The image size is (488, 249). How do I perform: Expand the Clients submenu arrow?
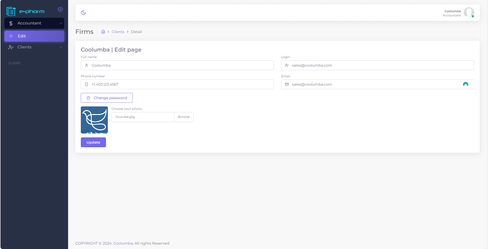click(61, 47)
